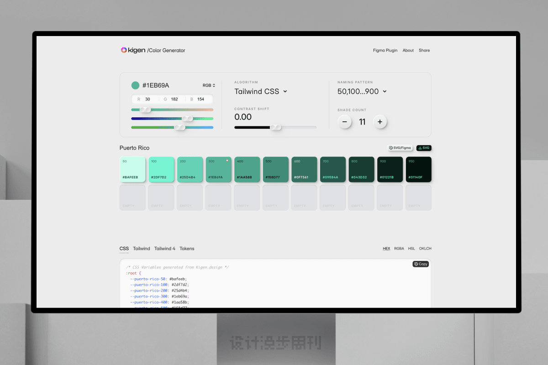Click the Kigen logo icon

point(123,50)
